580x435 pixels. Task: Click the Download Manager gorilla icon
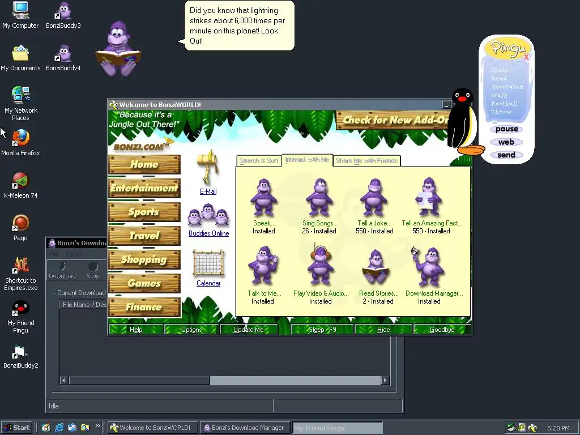pyautogui.click(x=428, y=266)
